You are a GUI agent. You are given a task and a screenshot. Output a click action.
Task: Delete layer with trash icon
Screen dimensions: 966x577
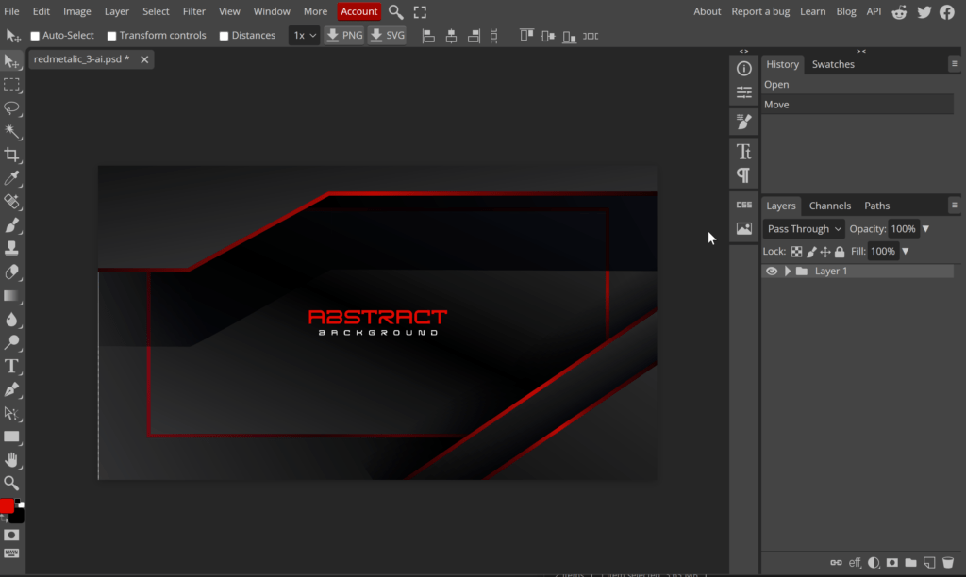948,562
